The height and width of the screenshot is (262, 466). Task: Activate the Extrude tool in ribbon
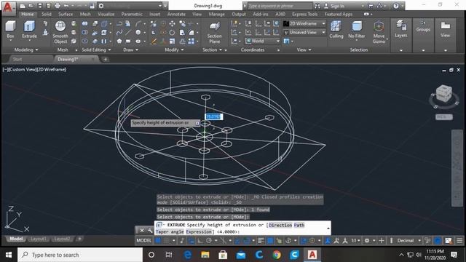29,30
